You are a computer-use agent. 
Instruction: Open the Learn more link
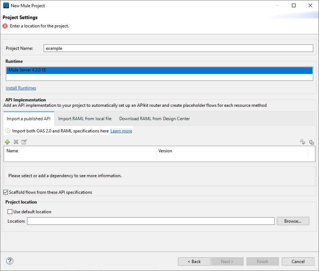(x=121, y=131)
